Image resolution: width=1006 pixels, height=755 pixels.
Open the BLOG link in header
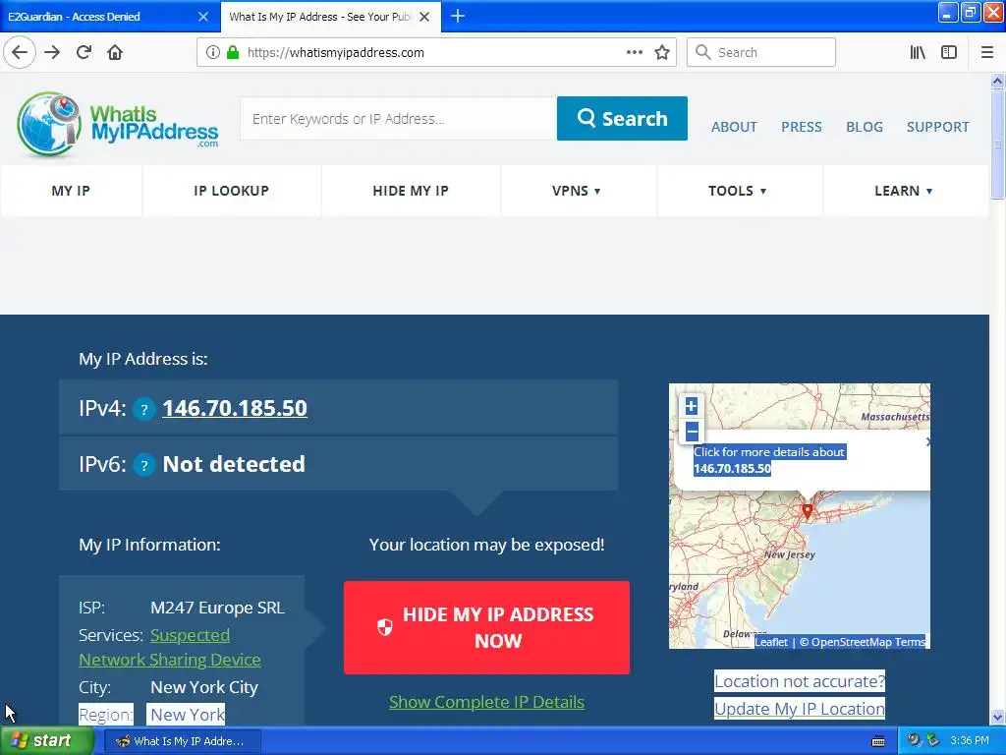pos(865,127)
